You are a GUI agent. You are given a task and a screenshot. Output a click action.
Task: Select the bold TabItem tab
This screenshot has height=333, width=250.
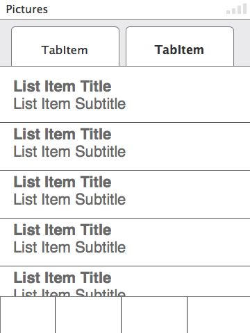pyautogui.click(x=180, y=46)
